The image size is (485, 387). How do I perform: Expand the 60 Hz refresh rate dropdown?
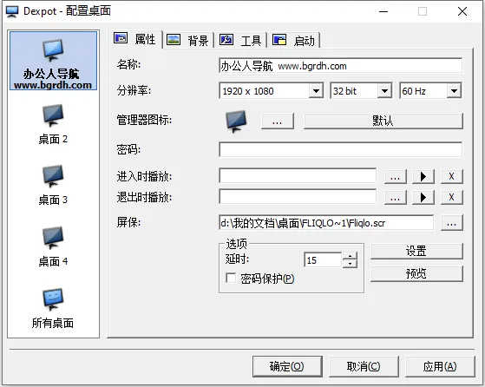point(454,91)
